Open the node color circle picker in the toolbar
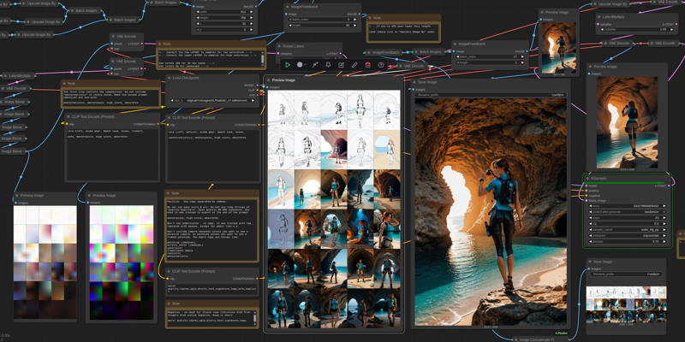This screenshot has width=685, height=342. click(x=301, y=65)
